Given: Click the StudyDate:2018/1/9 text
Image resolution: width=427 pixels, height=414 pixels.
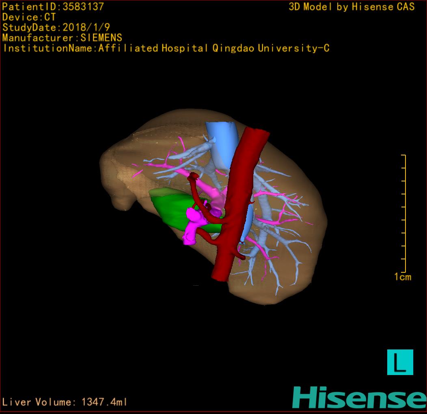Looking at the screenshot, I should pyautogui.click(x=56, y=28).
